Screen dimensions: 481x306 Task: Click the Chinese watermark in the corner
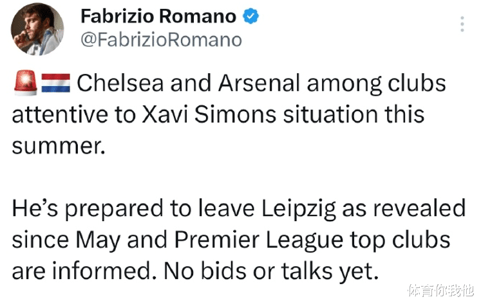click(441, 291)
